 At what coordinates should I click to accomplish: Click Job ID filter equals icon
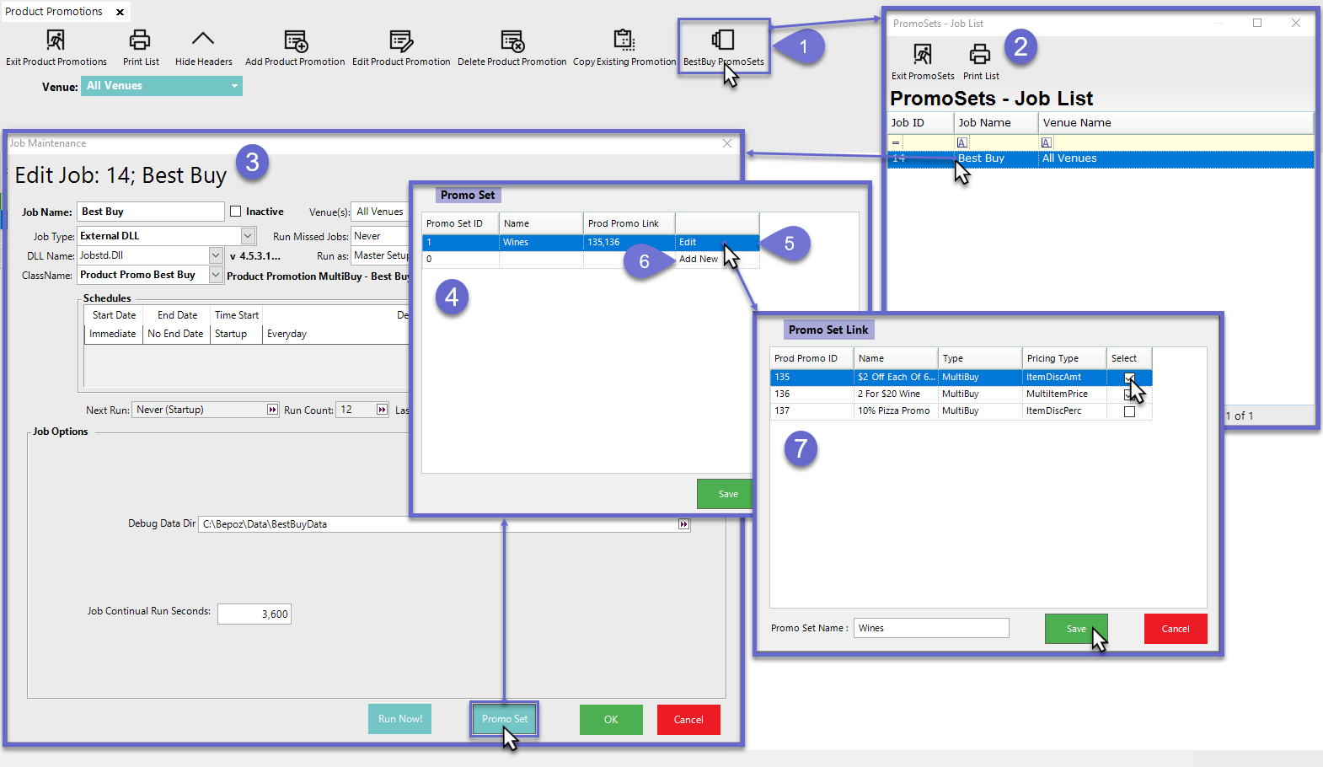(895, 142)
